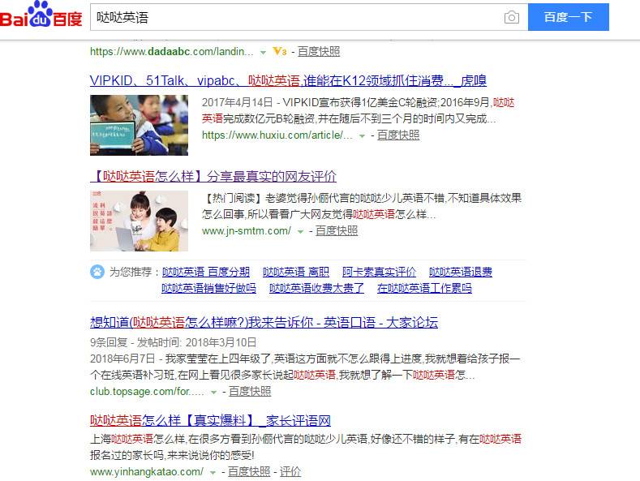
Task: Click in the search box containing 哒哒英语
Action: [296, 17]
